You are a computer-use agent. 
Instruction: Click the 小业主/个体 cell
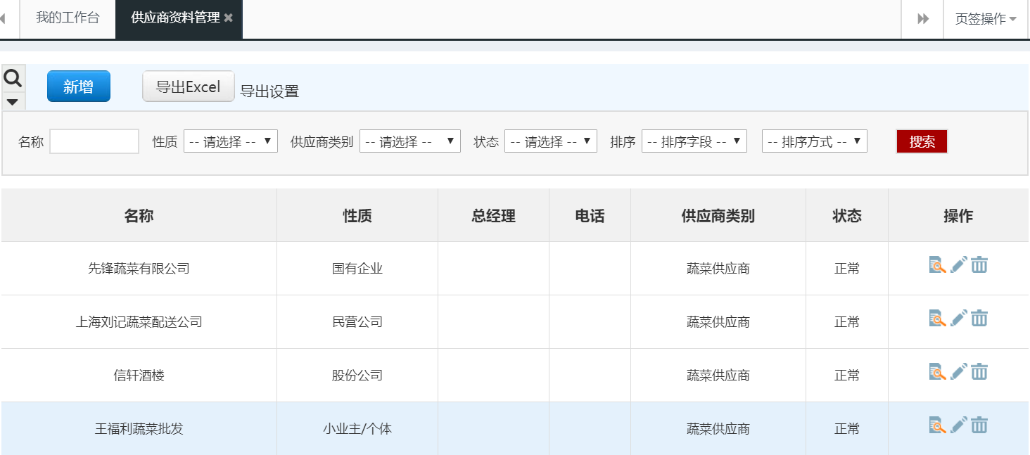(357, 429)
